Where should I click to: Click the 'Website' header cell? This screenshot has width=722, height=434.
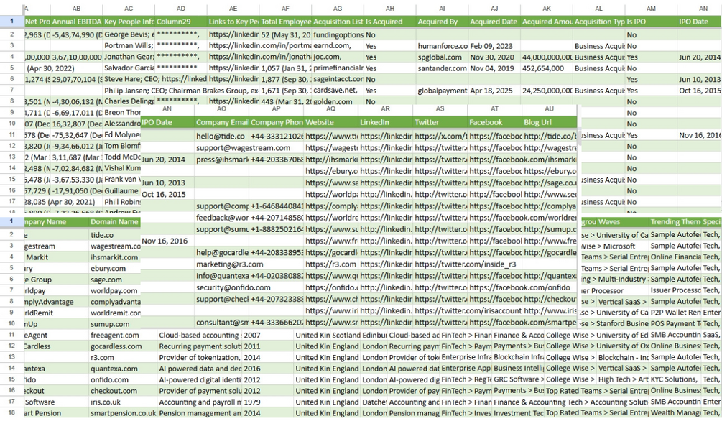click(x=330, y=122)
